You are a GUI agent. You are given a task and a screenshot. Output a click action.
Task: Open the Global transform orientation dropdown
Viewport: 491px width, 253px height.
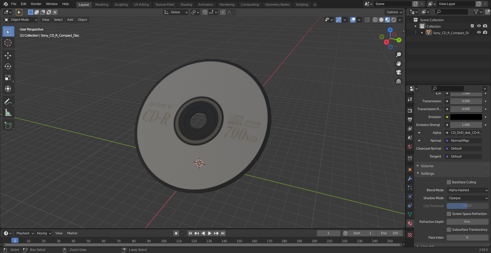coord(176,12)
